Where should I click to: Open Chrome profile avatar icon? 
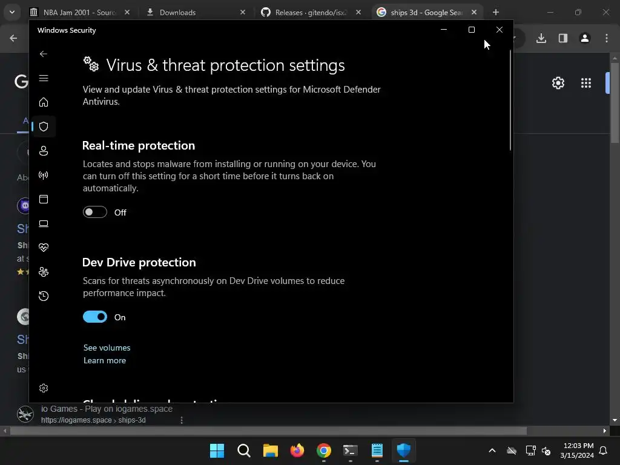(x=585, y=38)
